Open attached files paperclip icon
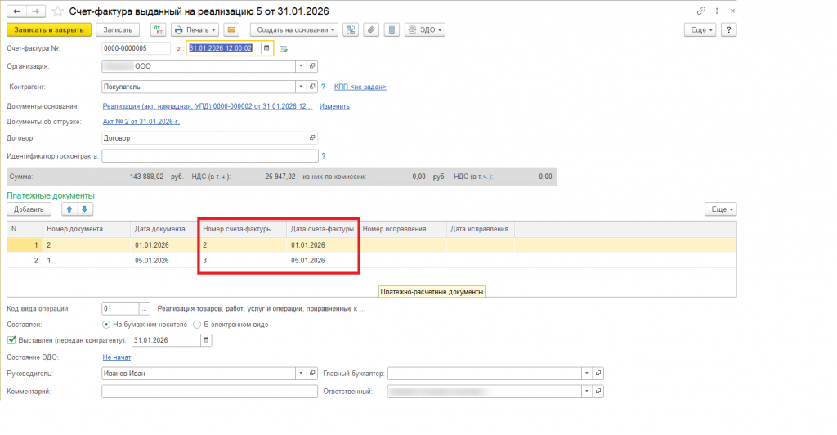This screenshot has height=435, width=837. click(x=371, y=30)
